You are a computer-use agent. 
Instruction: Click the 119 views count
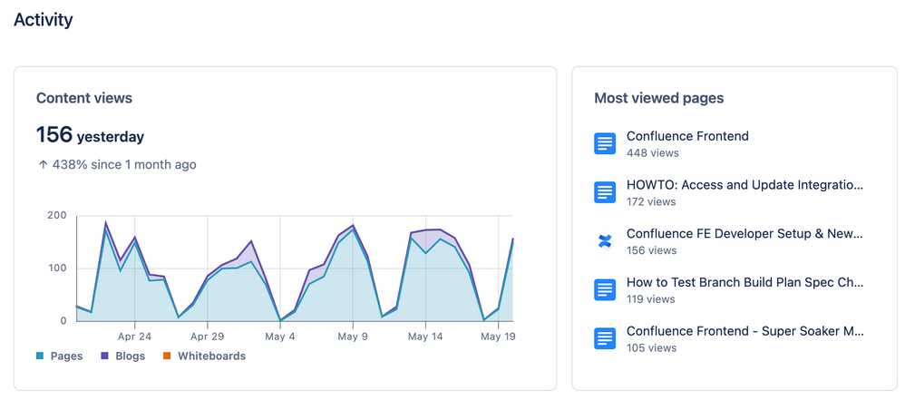[x=650, y=299]
